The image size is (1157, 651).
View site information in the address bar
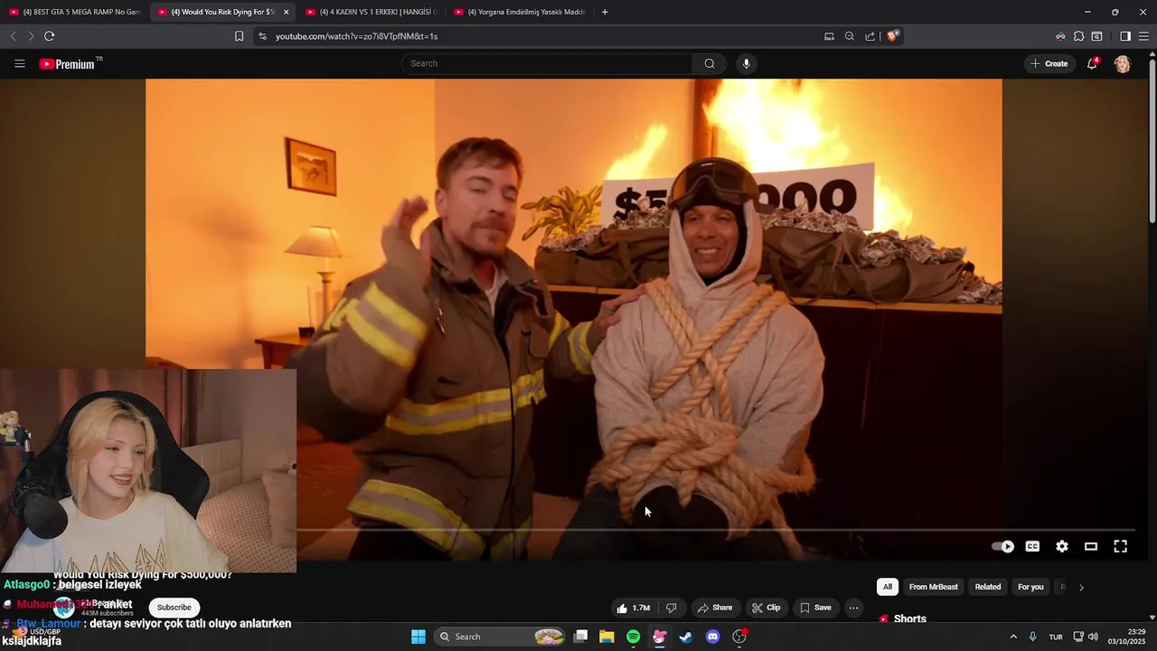(x=262, y=36)
